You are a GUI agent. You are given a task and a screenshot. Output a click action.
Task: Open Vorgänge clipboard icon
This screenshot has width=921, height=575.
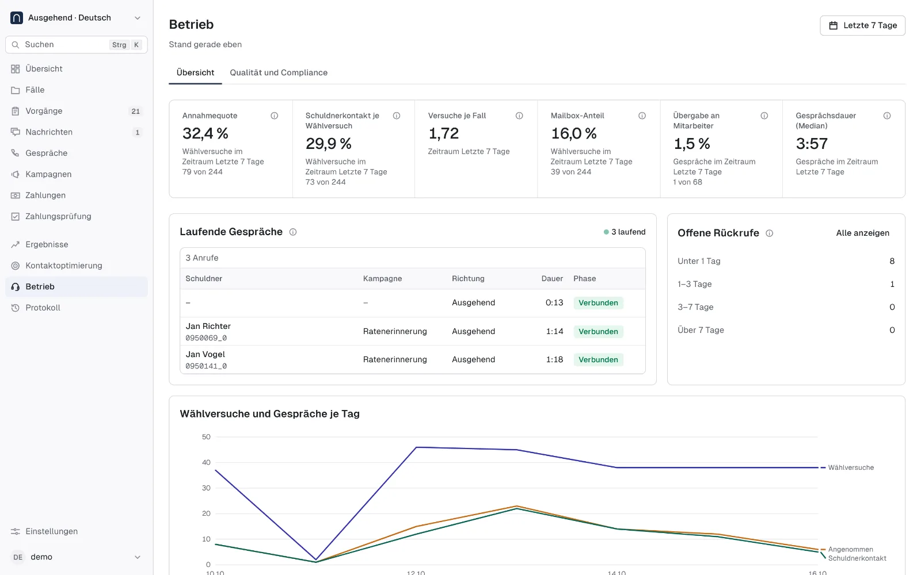(x=16, y=111)
